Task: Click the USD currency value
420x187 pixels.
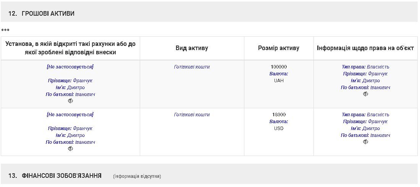Action: [279, 128]
